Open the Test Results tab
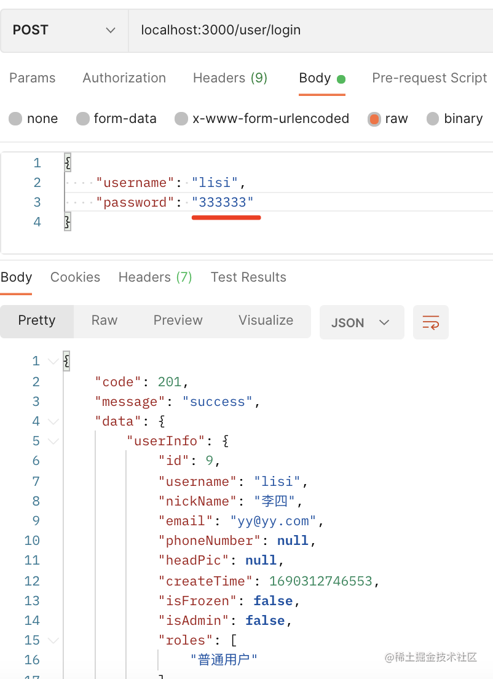 pyautogui.click(x=248, y=277)
